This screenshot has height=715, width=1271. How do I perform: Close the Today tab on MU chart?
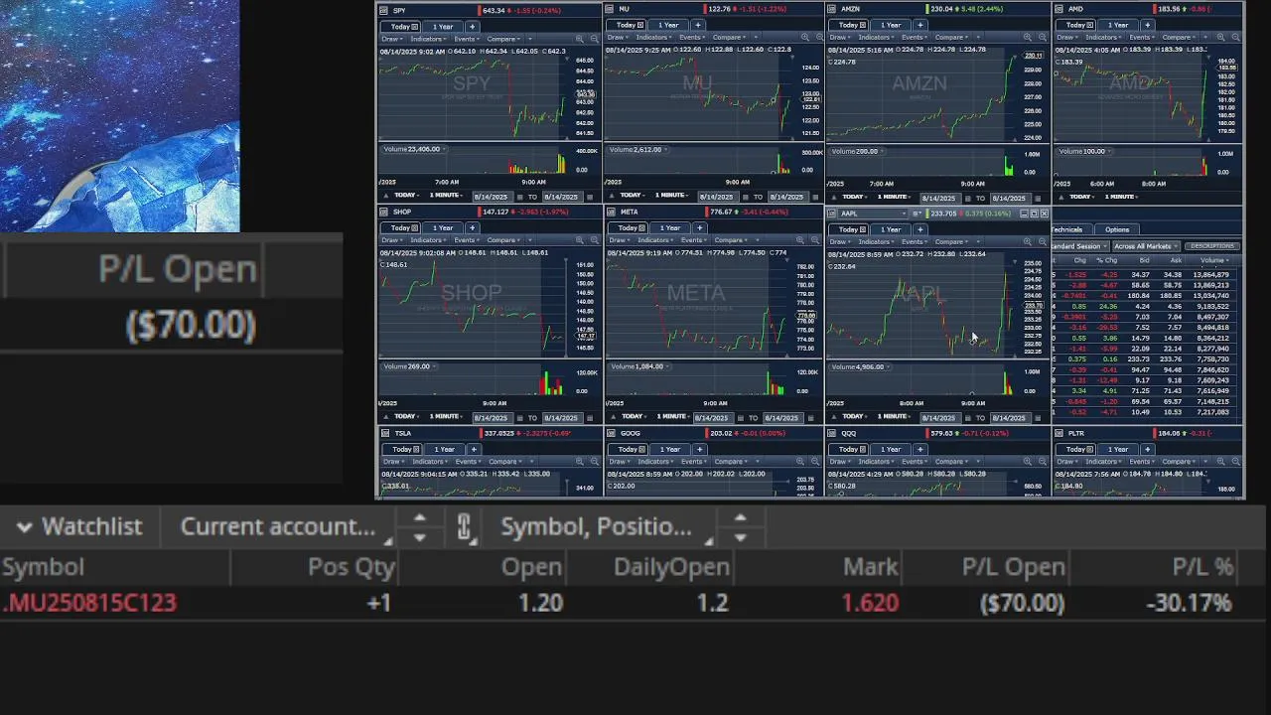pos(640,25)
